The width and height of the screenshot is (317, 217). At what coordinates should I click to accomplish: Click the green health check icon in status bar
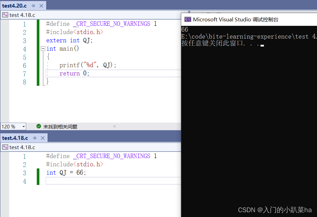point(39,126)
